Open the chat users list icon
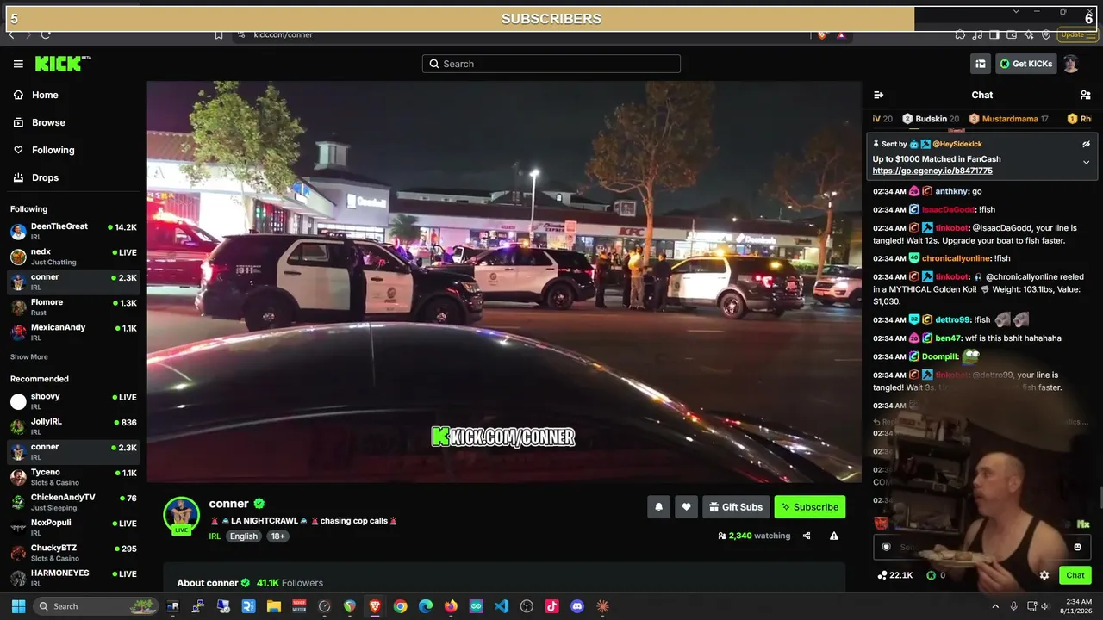 tap(1085, 95)
